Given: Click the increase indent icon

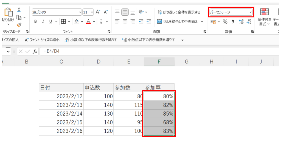Looking at the screenshot, I should pos(149,21).
